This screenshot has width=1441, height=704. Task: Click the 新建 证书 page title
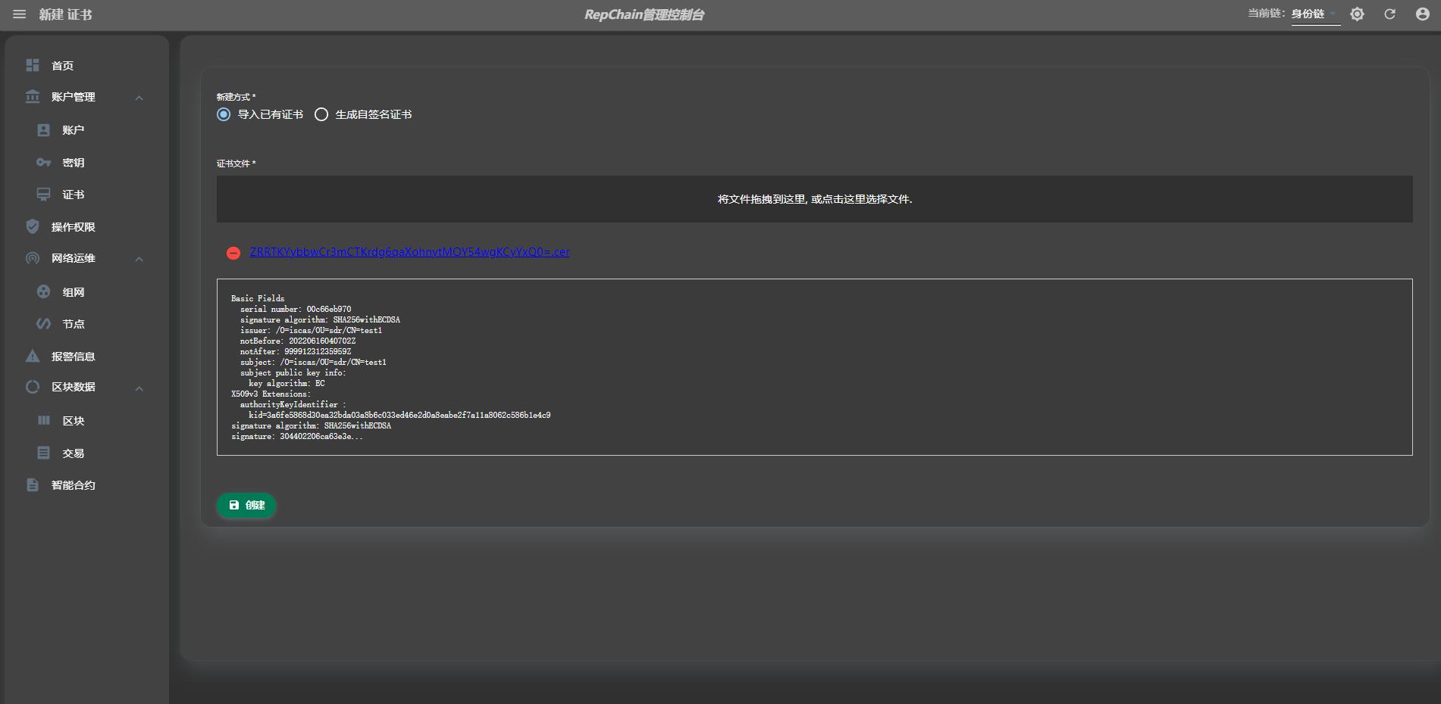tap(65, 14)
